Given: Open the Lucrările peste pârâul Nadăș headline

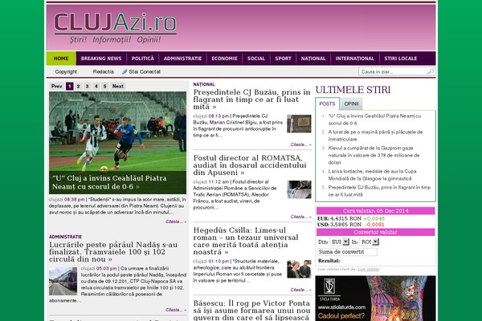Looking at the screenshot, I should point(113,252).
